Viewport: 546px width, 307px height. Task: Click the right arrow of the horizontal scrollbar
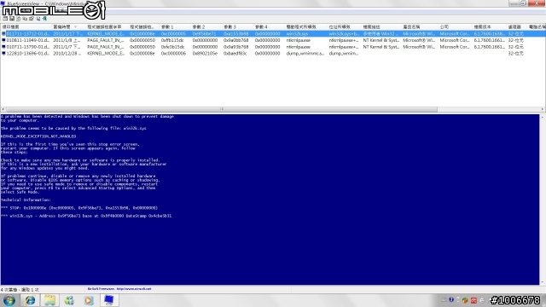543,109
